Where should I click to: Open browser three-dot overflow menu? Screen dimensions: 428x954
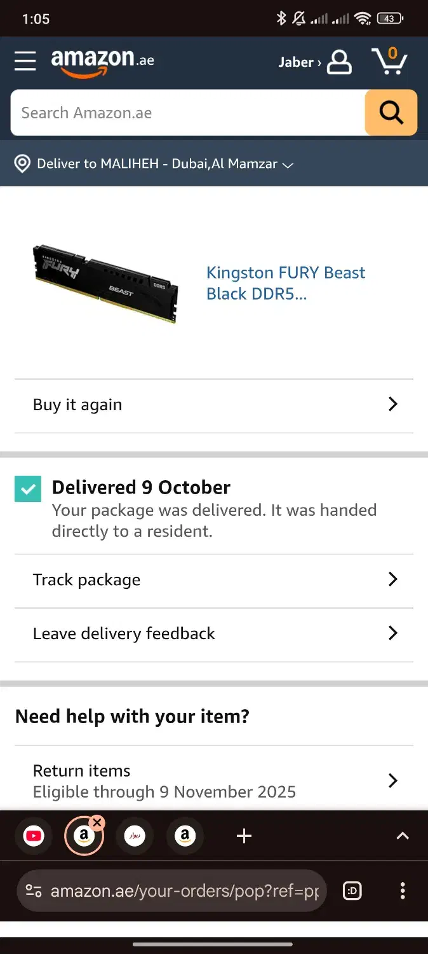(x=403, y=891)
